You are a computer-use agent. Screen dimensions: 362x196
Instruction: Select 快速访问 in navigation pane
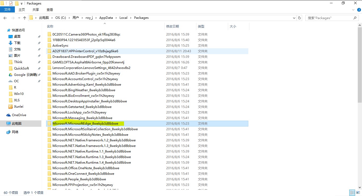(x=18, y=30)
